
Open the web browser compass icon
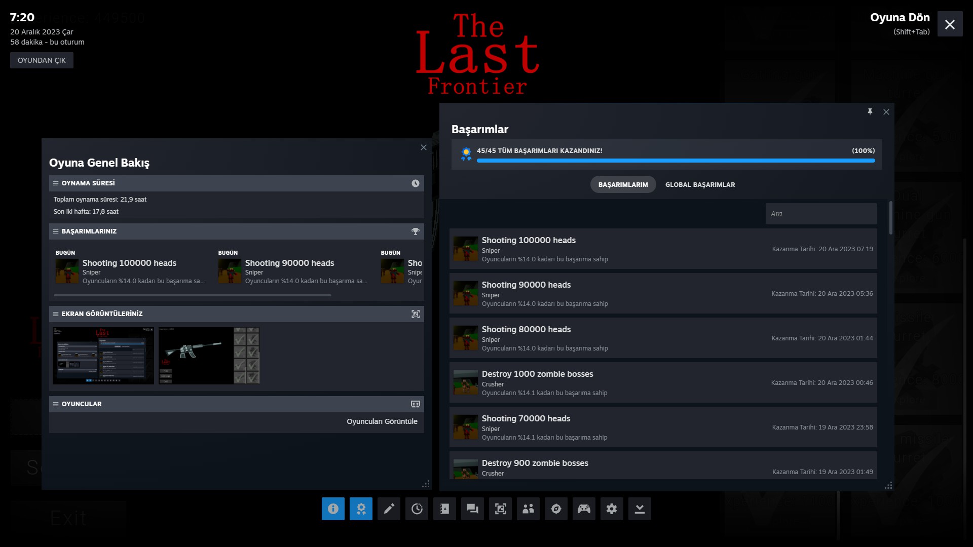556,509
